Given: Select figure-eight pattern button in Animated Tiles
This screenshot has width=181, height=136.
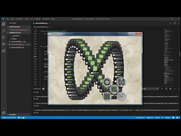Looking at the screenshot, I should 121,82.
